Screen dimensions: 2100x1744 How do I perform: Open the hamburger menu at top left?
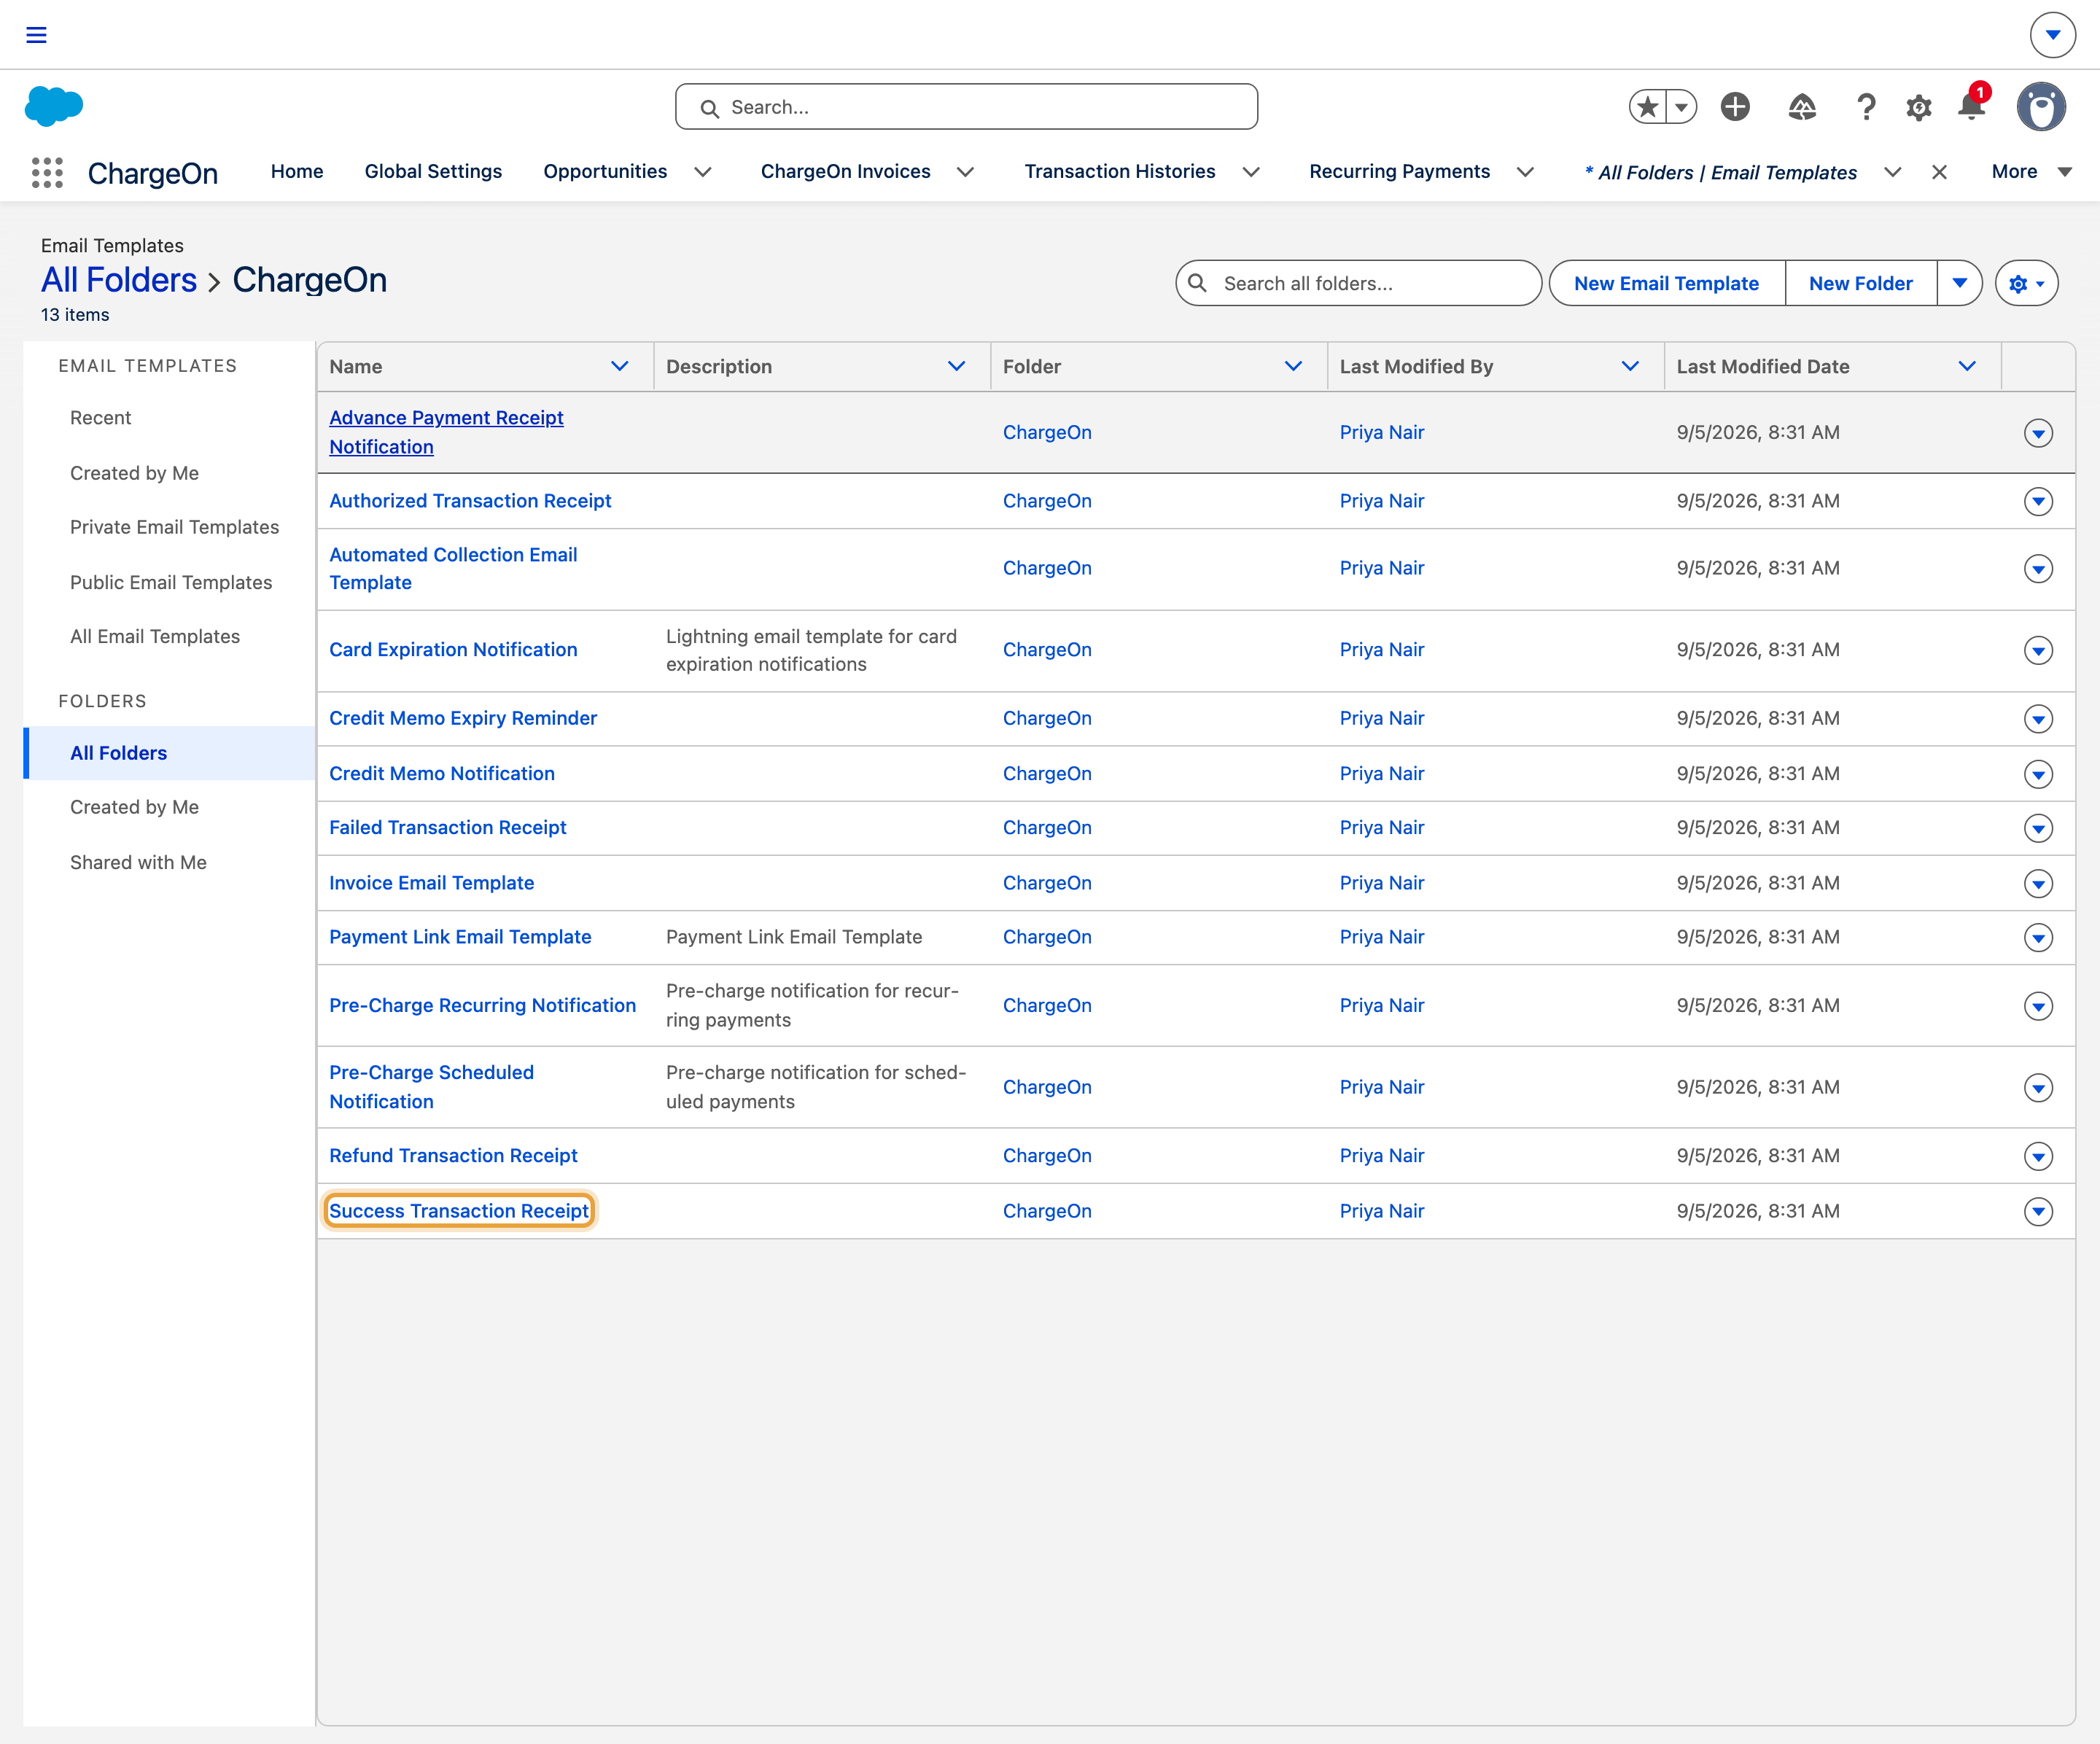(36, 35)
